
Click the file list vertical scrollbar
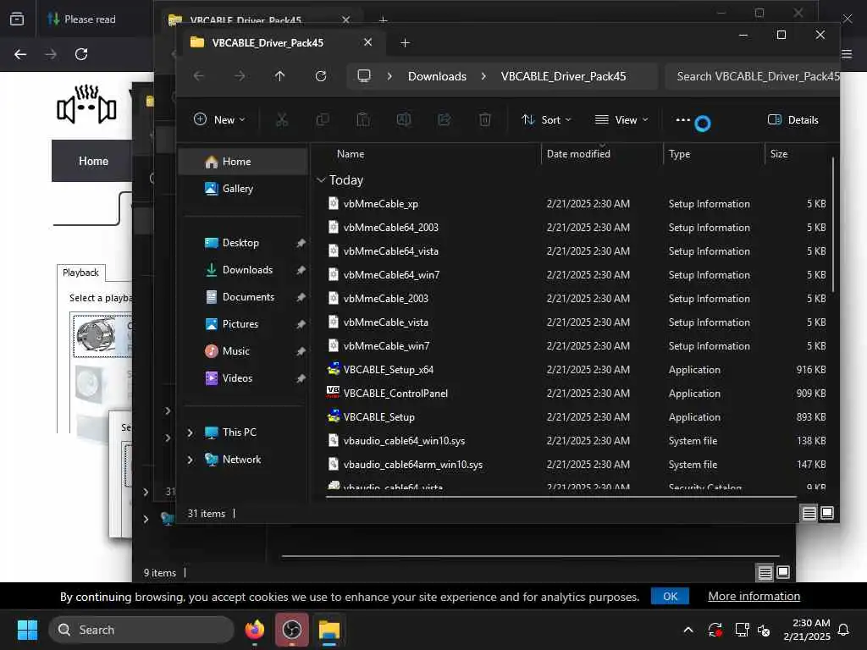click(x=833, y=223)
